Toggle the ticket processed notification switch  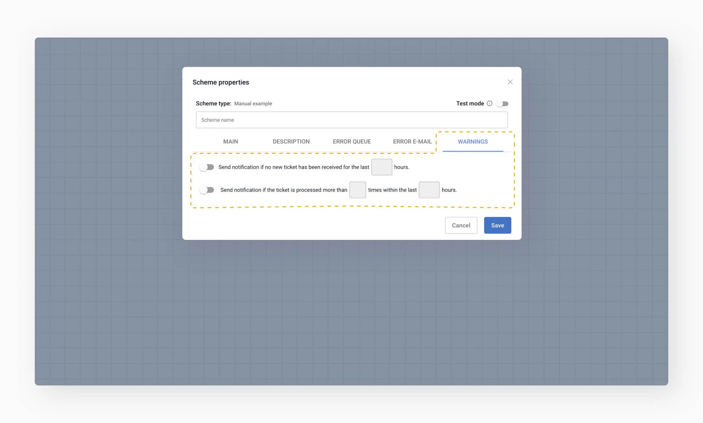tap(207, 190)
